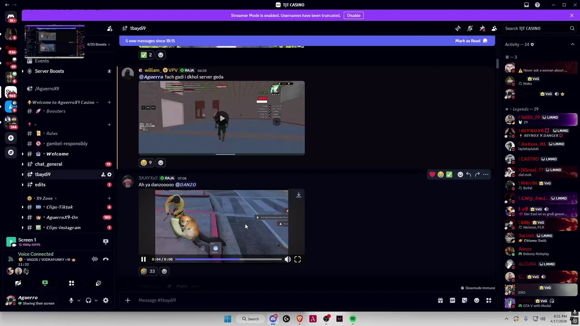
Task: Create invite for tbaydi9 channel
Action: pos(103,174)
